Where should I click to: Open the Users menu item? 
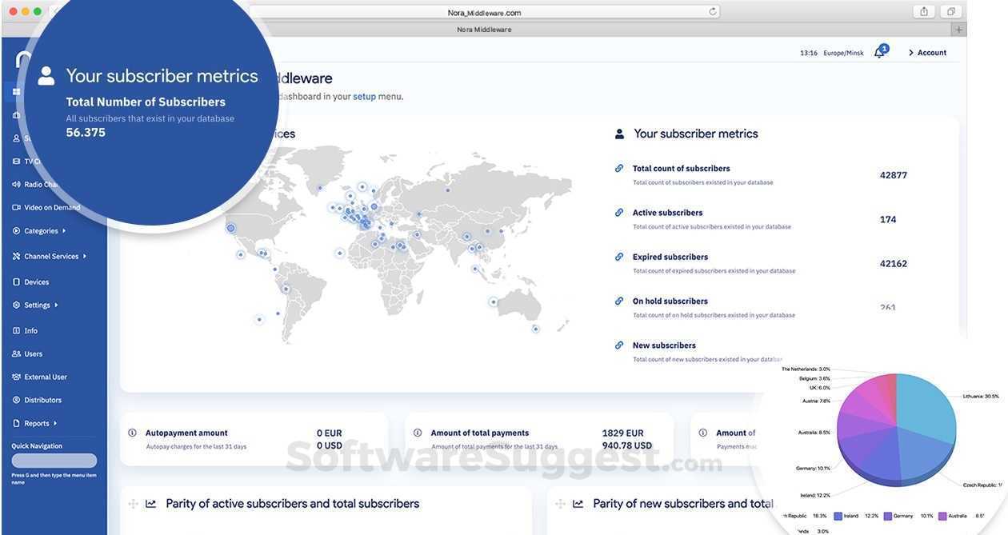point(34,353)
